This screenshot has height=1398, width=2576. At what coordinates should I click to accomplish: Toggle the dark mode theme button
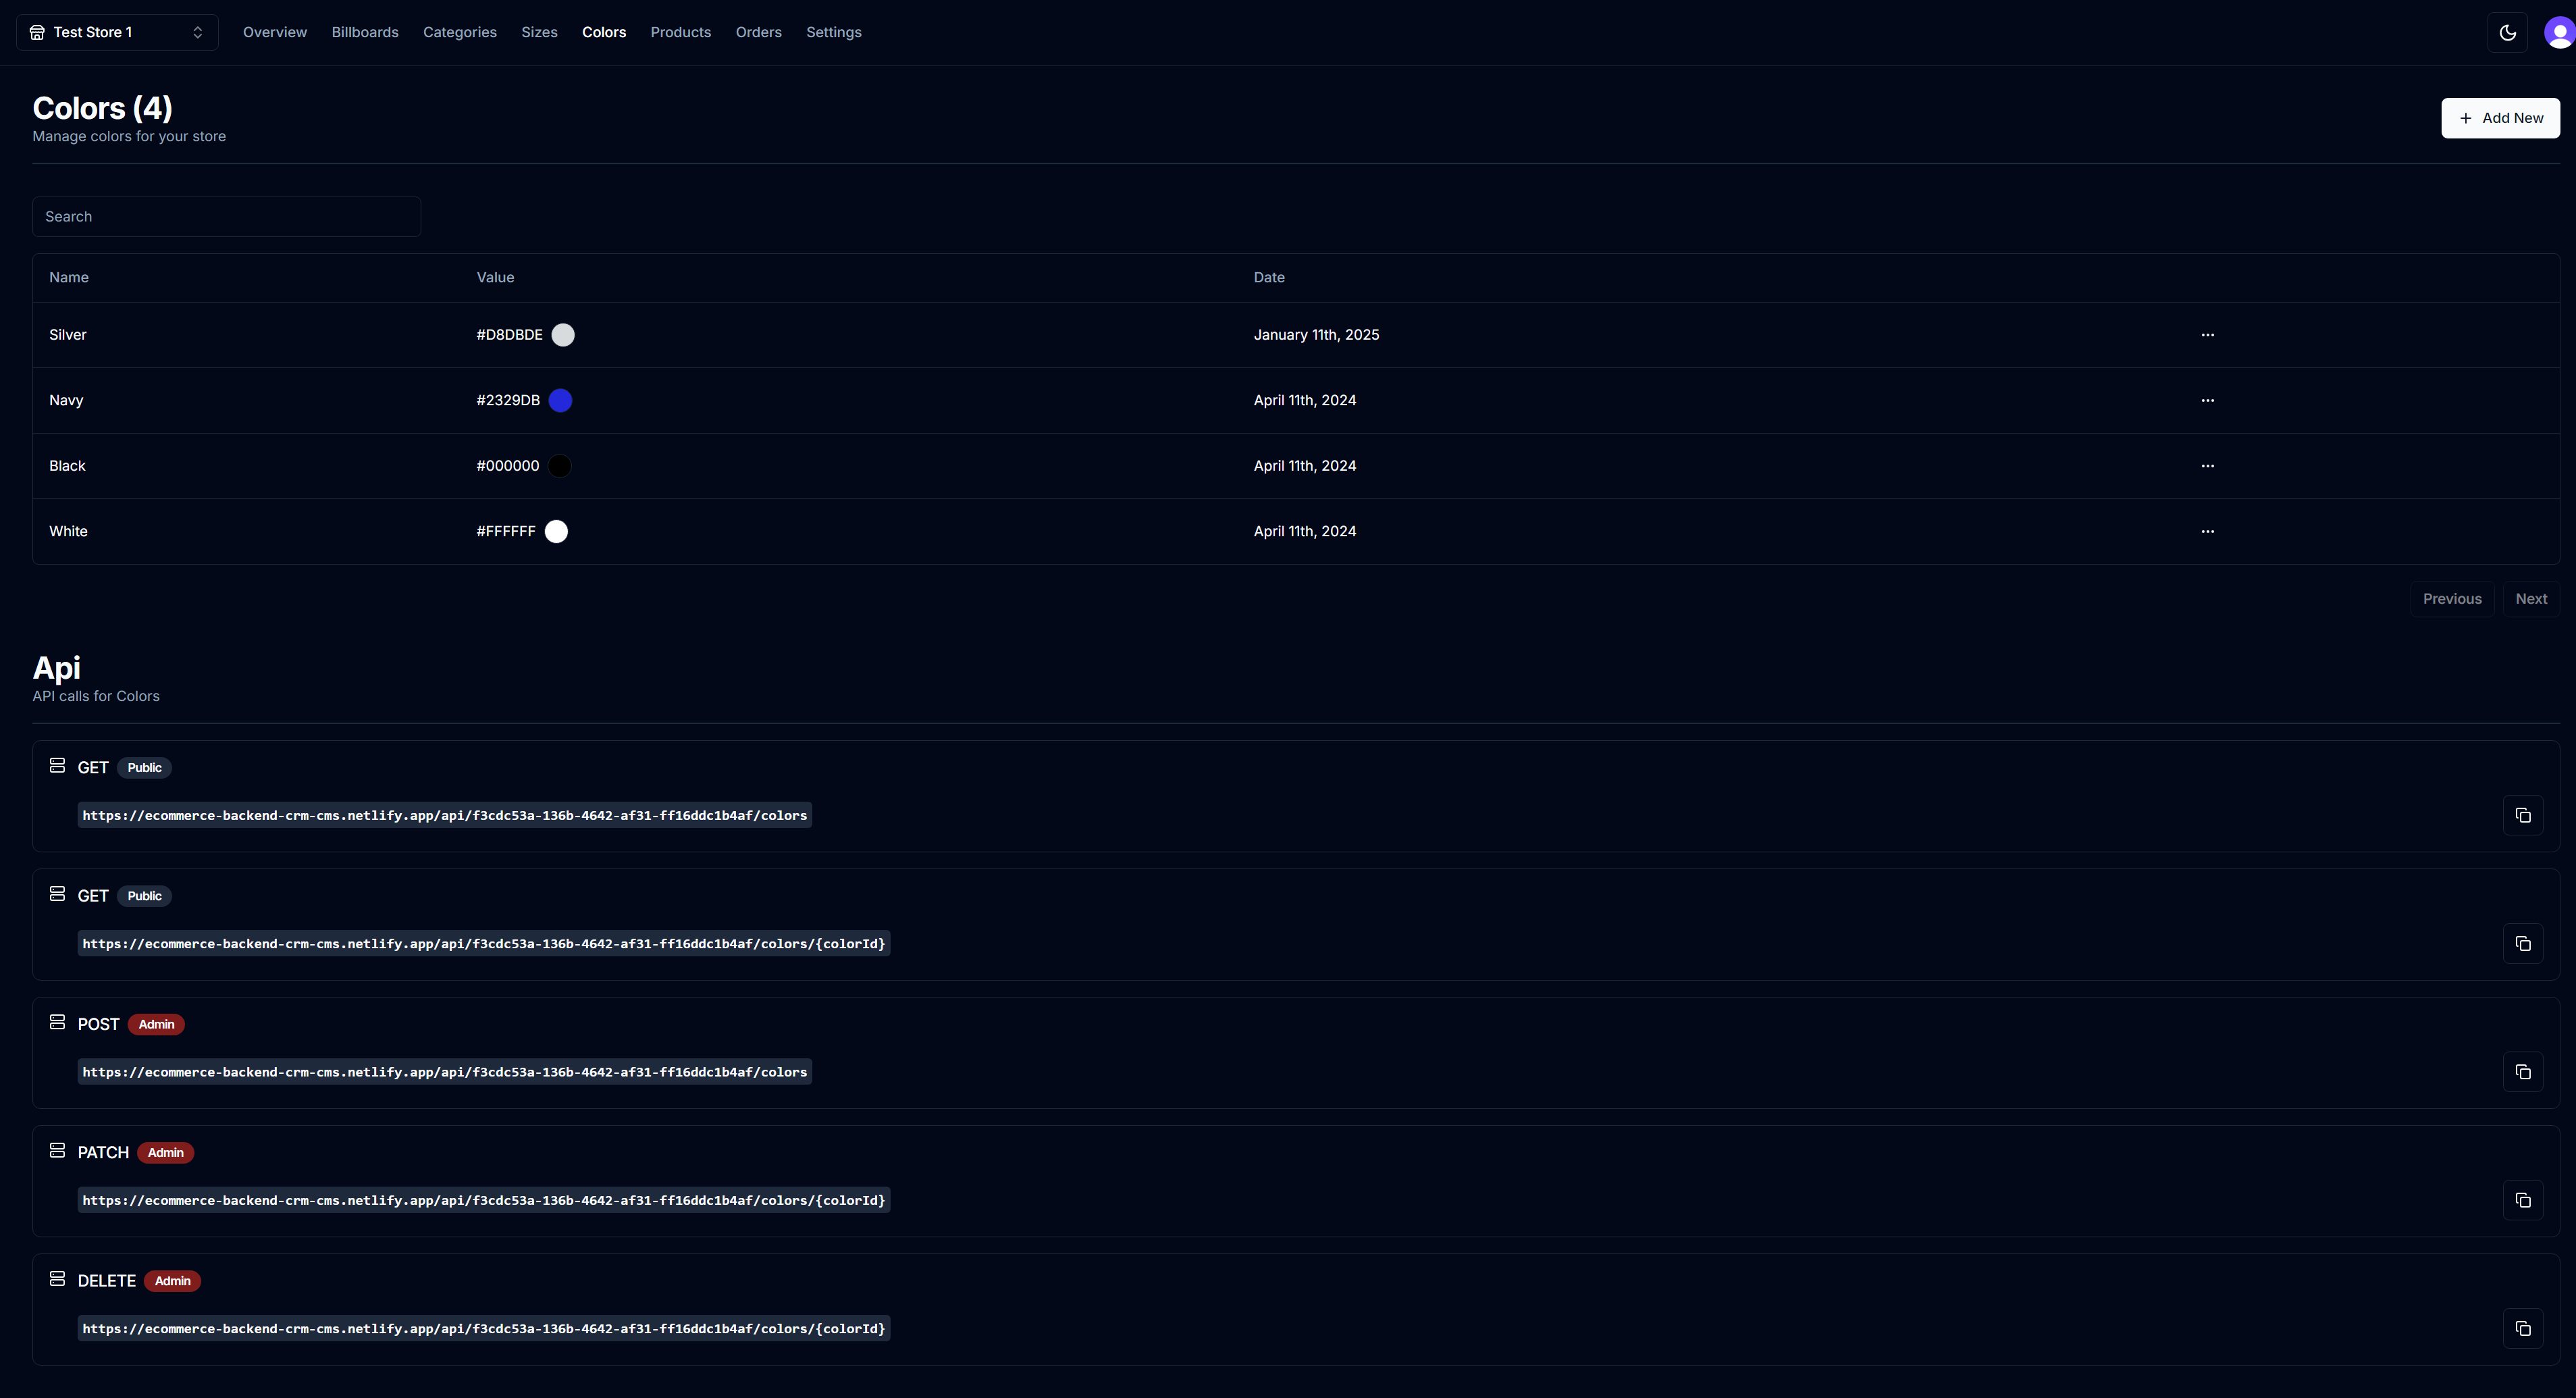click(x=2507, y=32)
